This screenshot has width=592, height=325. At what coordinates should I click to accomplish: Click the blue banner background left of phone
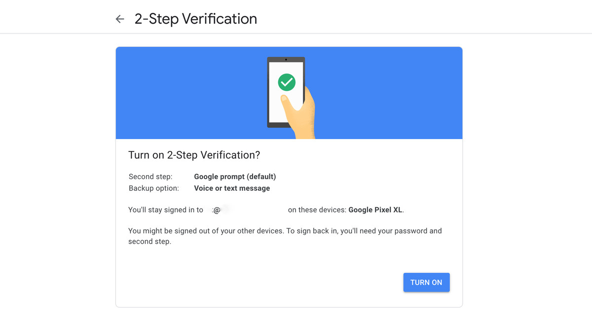[190, 93]
